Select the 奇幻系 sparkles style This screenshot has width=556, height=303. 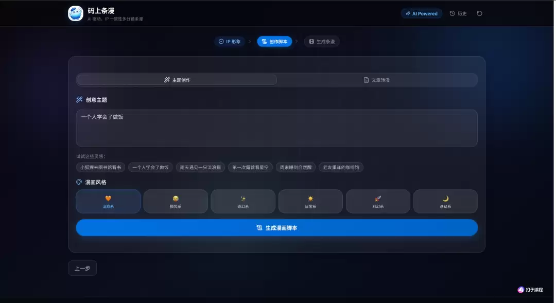pyautogui.click(x=243, y=201)
